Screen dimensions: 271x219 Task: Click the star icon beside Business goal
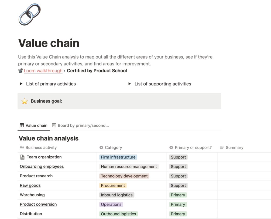coord(25,101)
